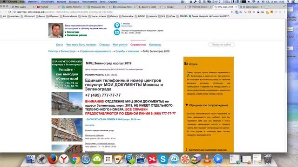
Task: Click the browser reload button
Action: point(9,12)
